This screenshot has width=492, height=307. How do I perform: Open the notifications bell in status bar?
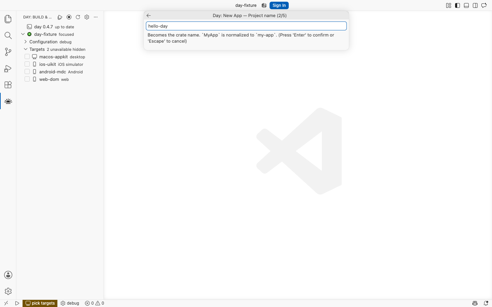pos(486,303)
